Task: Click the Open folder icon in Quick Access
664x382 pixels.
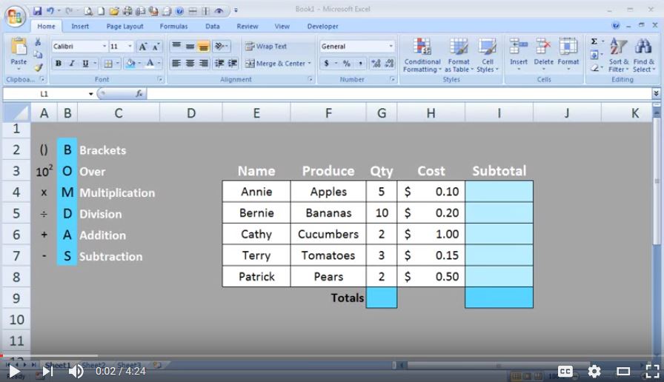Action: click(x=113, y=11)
